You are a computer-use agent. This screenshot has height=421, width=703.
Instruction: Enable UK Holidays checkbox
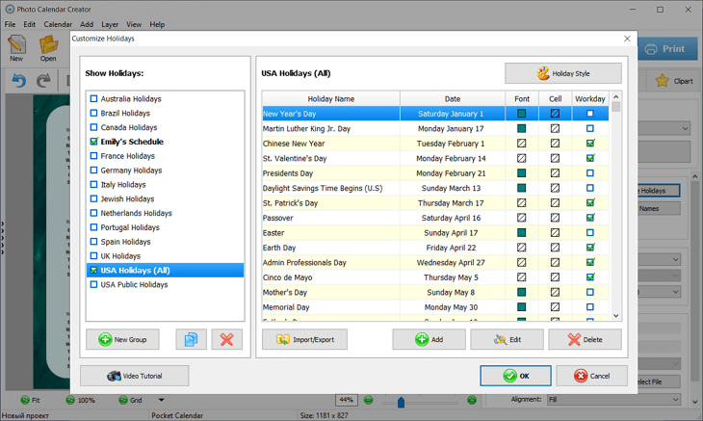[x=93, y=256]
